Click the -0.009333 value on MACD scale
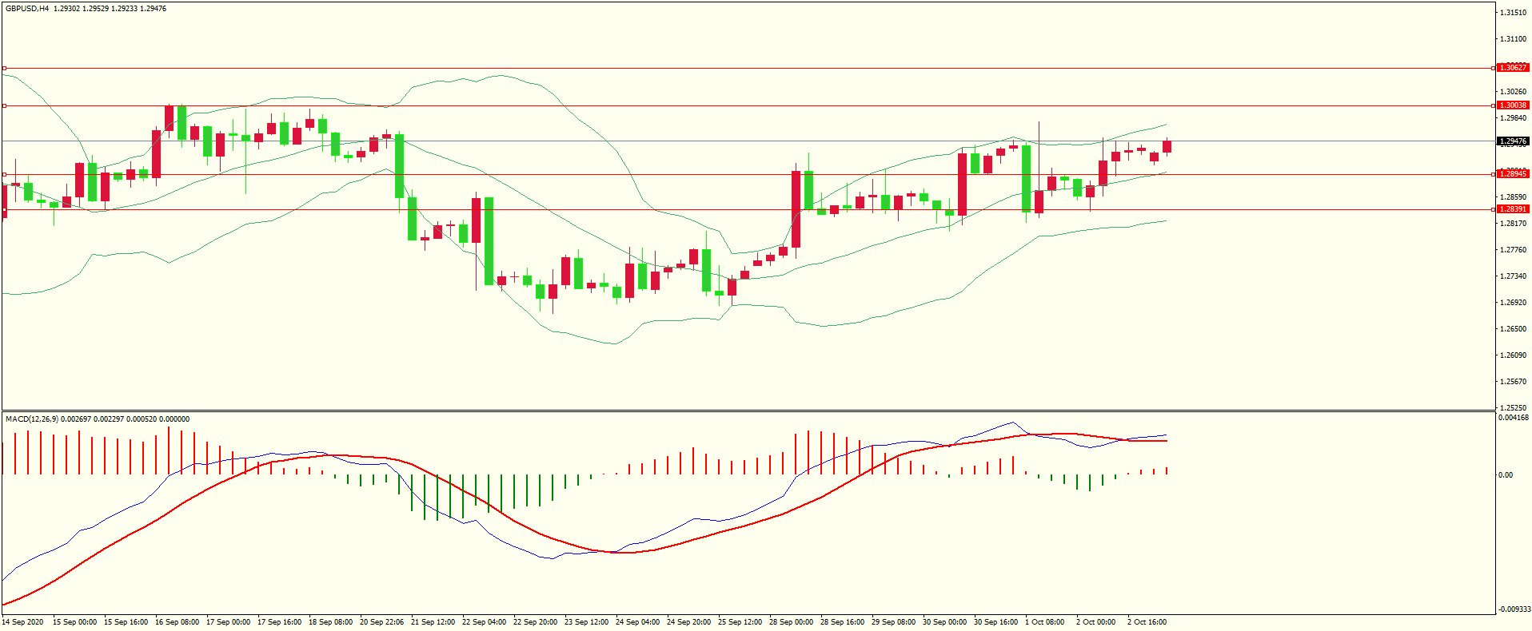This screenshot has height=631, width=1532. tap(1514, 609)
